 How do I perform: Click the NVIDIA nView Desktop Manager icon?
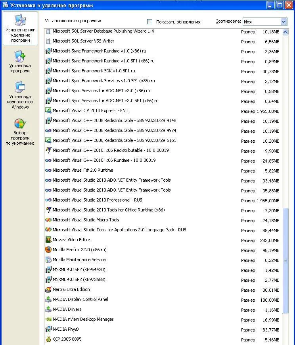(48, 319)
